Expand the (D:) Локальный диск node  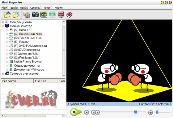click(7, 38)
